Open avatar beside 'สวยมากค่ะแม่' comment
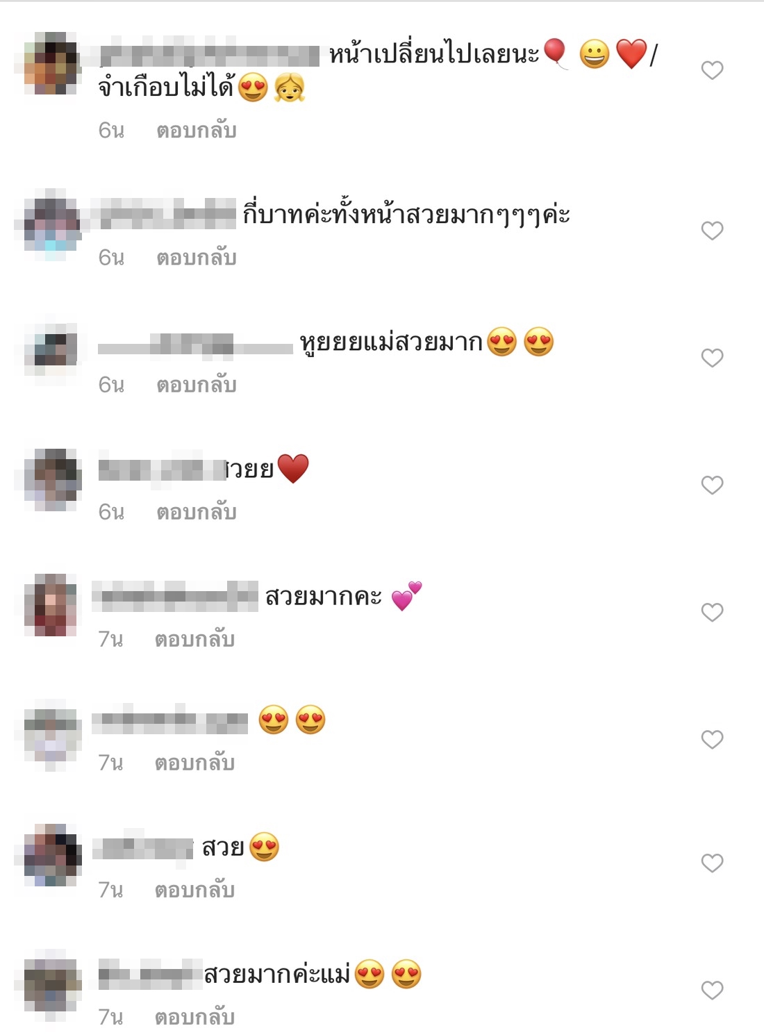The height and width of the screenshot is (1035, 764). [52, 984]
